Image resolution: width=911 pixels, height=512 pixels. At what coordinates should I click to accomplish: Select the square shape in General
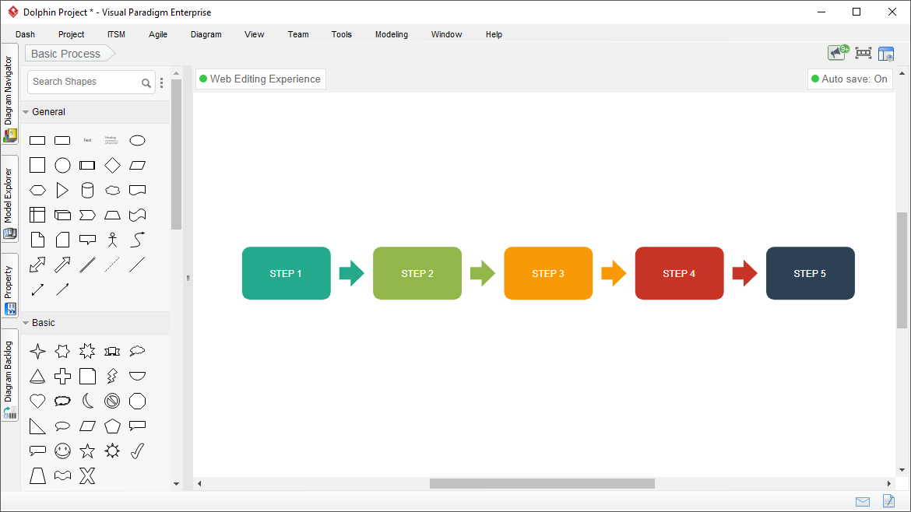point(37,166)
